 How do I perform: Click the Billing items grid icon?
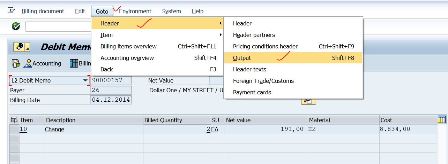coord(74,63)
